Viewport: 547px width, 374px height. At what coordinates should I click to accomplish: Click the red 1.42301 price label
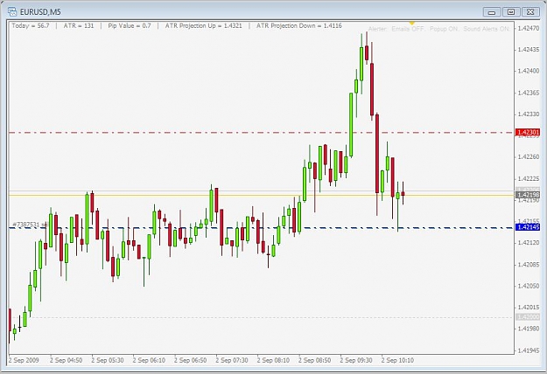click(528, 132)
